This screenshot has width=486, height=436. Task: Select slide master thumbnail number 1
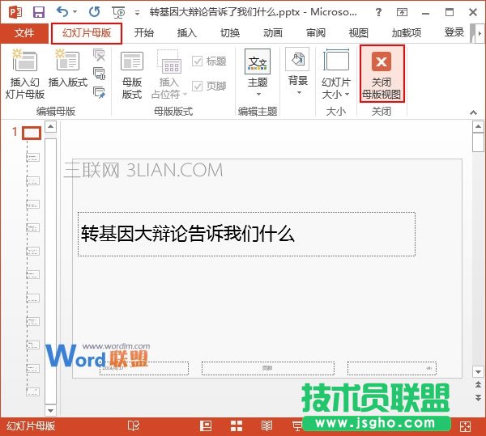coord(32,133)
